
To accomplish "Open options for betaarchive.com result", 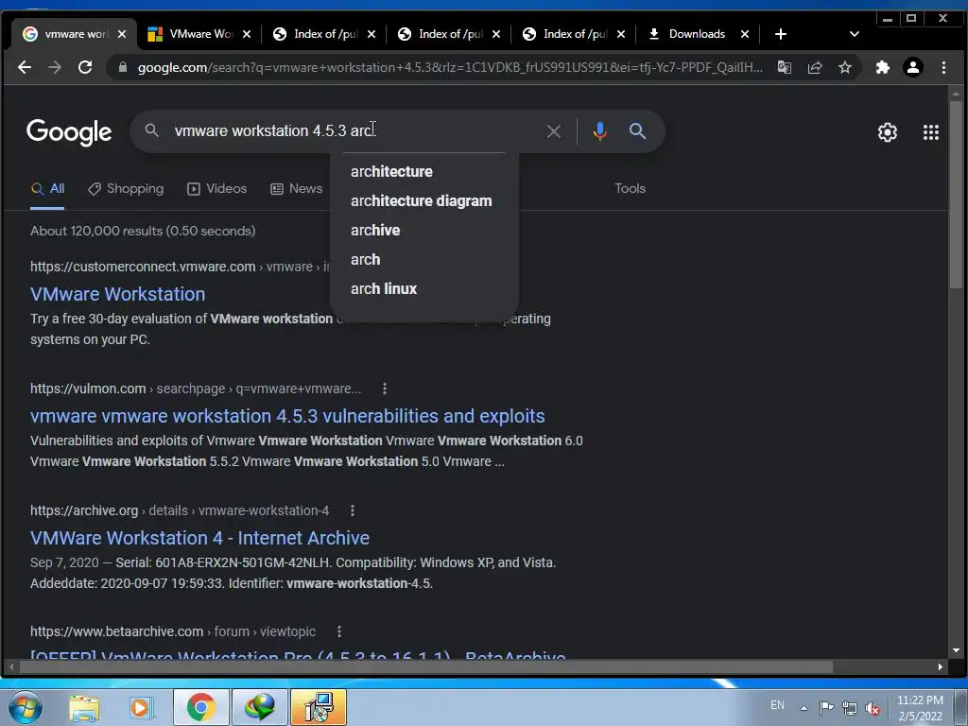I will (339, 631).
